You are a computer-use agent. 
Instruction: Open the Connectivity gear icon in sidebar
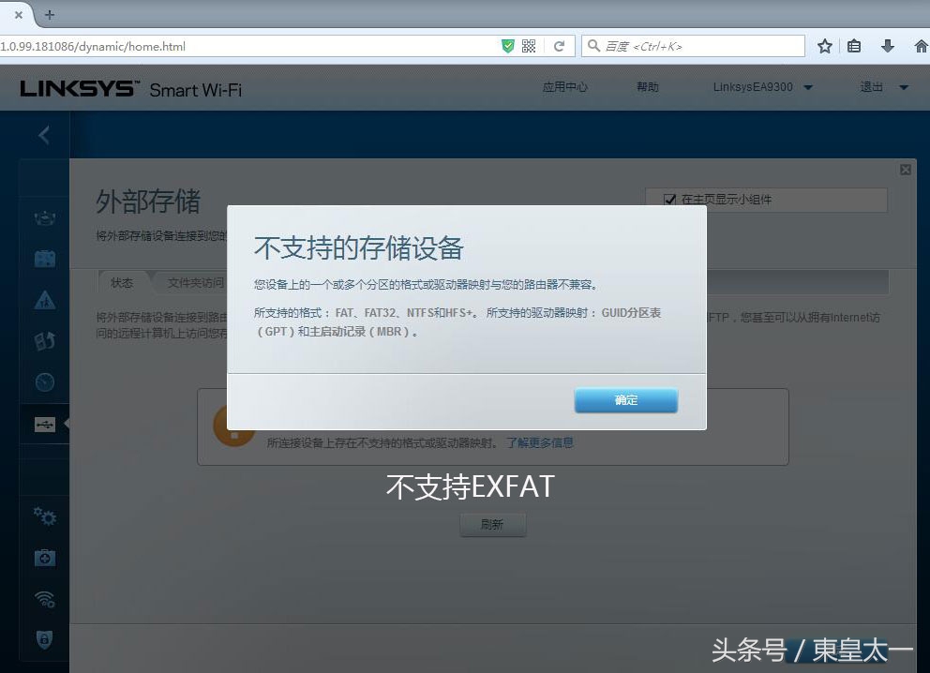44,516
